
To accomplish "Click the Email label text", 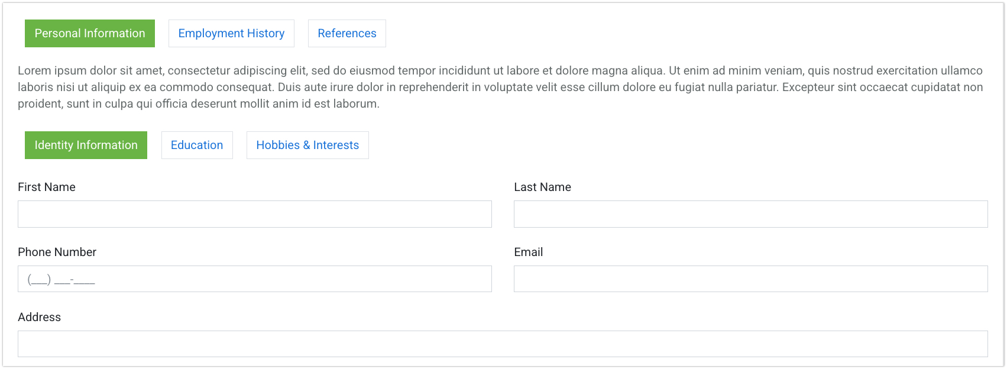I will tap(528, 253).
